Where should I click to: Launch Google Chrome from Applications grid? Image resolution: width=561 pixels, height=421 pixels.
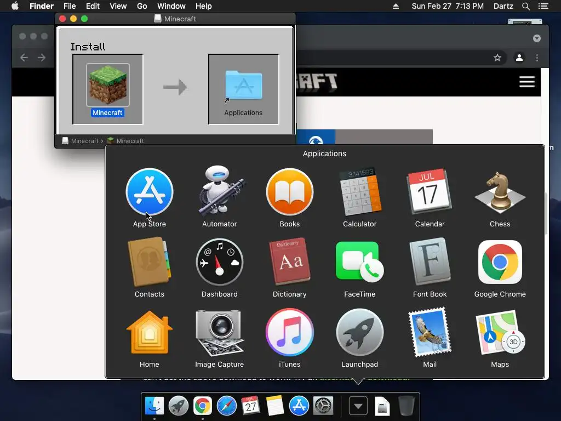pyautogui.click(x=500, y=261)
